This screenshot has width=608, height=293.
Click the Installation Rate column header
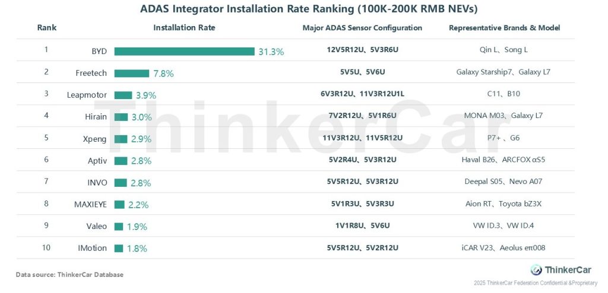tap(184, 28)
